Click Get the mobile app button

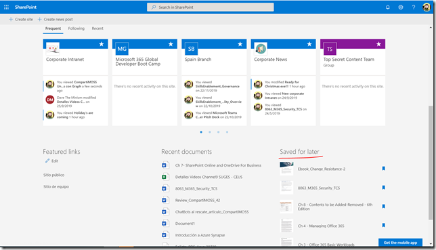[400, 243]
